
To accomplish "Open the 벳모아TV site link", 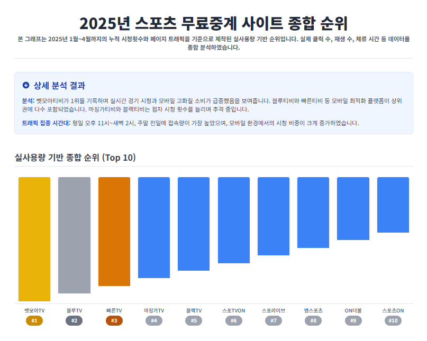I will 34,310.
